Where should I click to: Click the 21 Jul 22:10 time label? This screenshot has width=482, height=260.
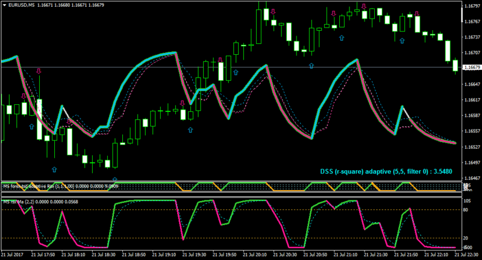pos(437,255)
